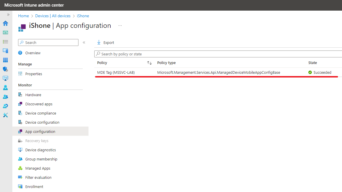
Task: Expand the left navigation rail chevrons
Action: click(8, 15)
